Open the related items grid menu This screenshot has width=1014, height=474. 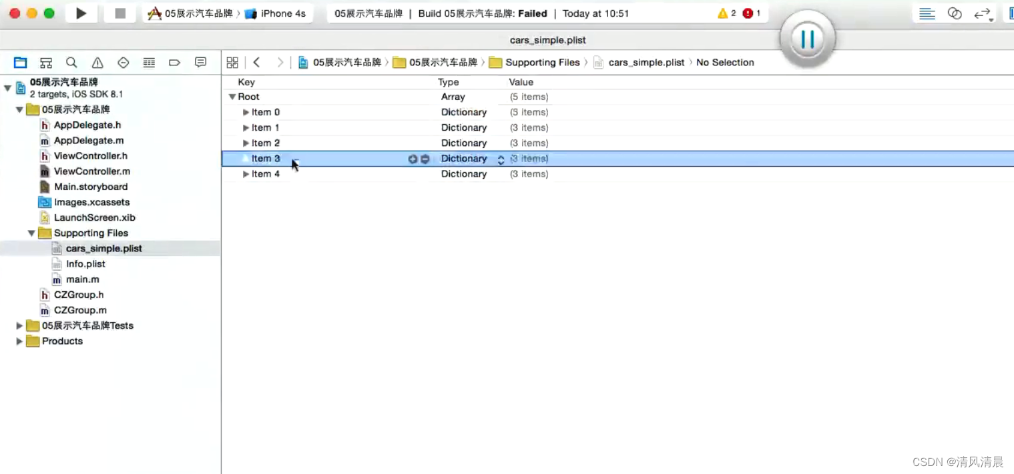[x=232, y=63]
